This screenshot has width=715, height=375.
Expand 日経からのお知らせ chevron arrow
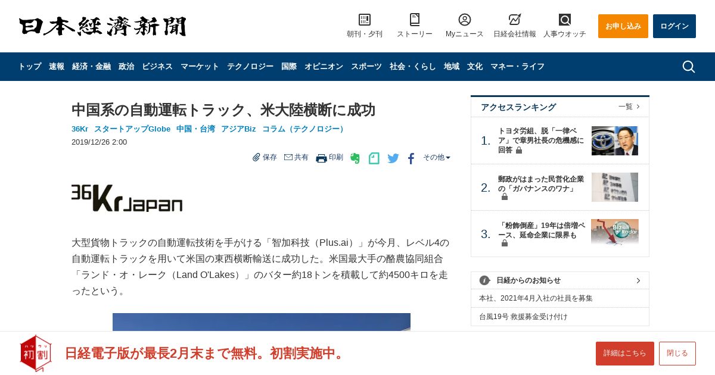coord(638,280)
